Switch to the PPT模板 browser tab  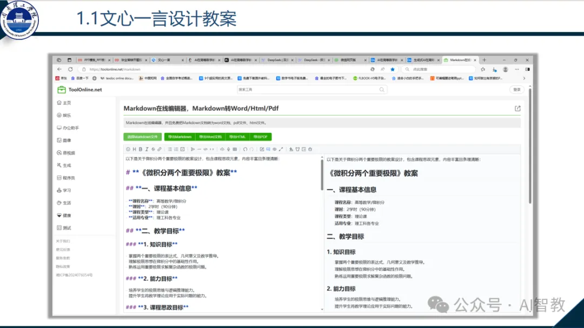click(x=94, y=60)
